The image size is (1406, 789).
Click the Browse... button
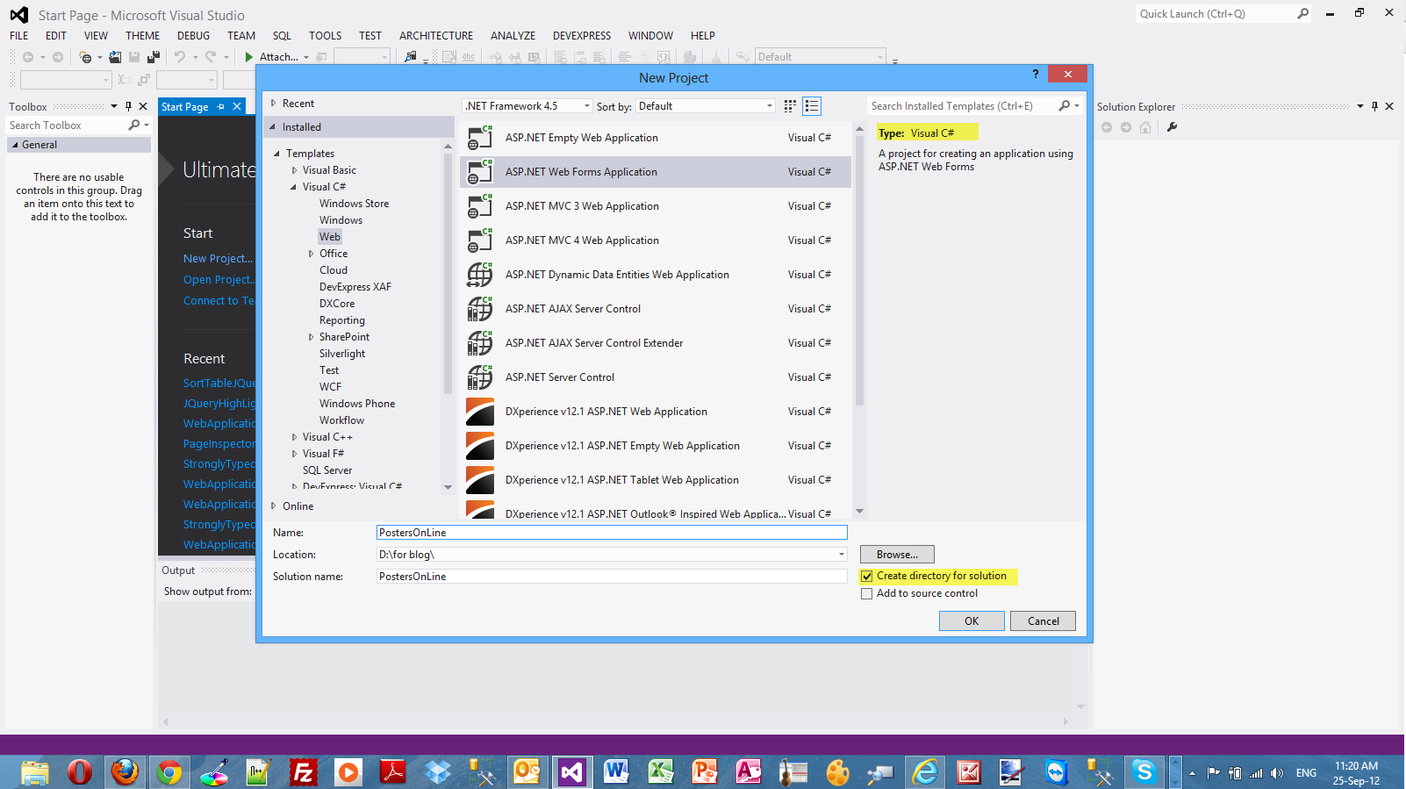point(897,555)
